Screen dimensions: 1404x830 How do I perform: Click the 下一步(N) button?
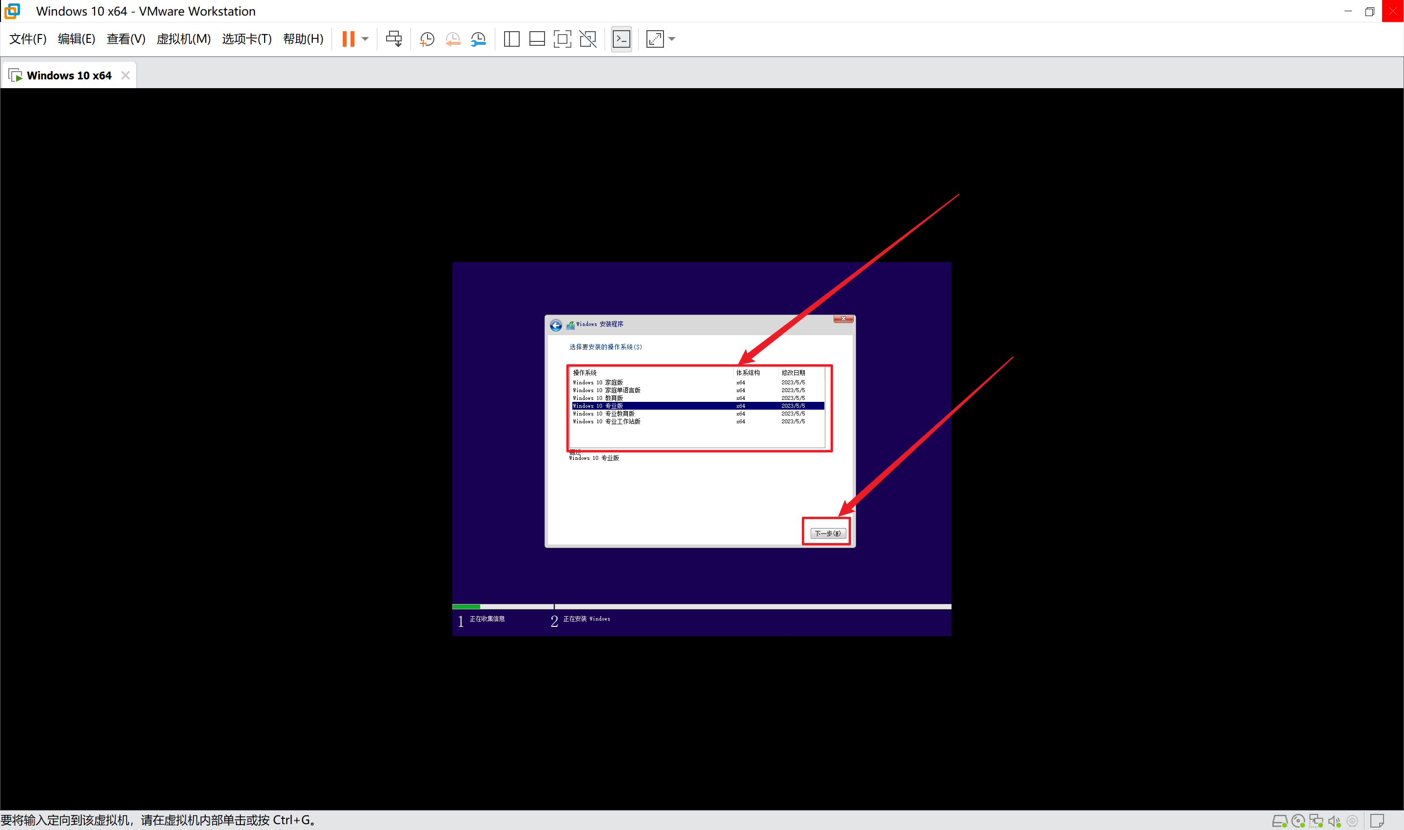[x=828, y=533]
